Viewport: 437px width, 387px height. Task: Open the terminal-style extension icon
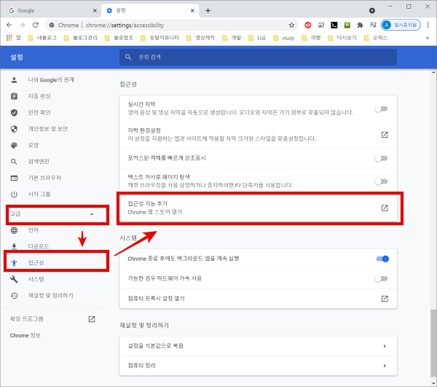[x=334, y=25]
